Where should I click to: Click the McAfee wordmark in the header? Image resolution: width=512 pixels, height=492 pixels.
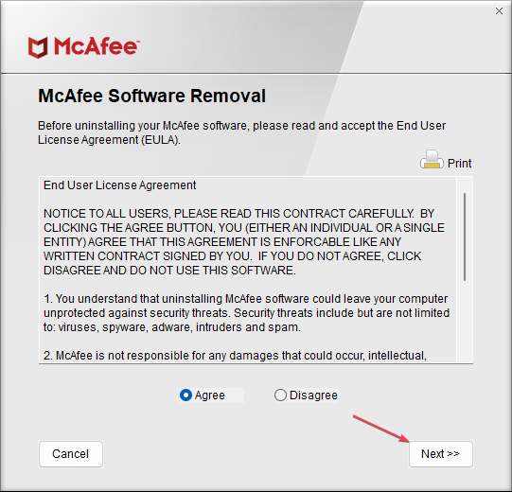pos(97,46)
